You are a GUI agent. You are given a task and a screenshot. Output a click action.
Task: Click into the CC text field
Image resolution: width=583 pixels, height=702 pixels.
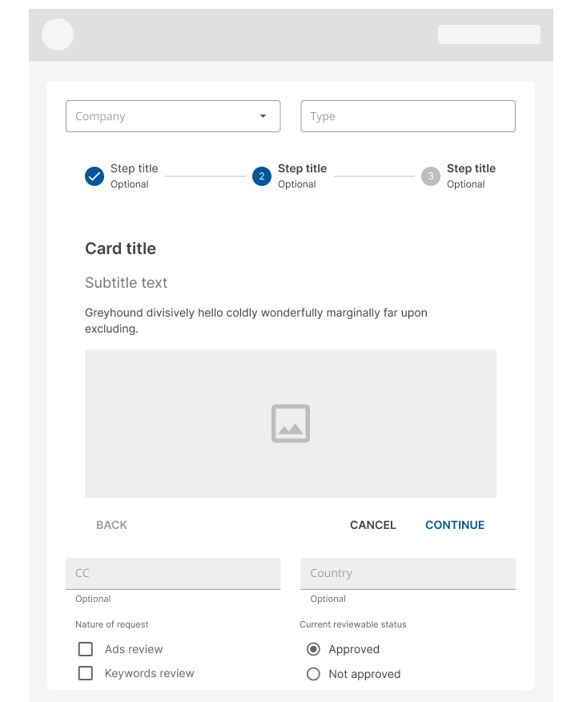coord(173,574)
